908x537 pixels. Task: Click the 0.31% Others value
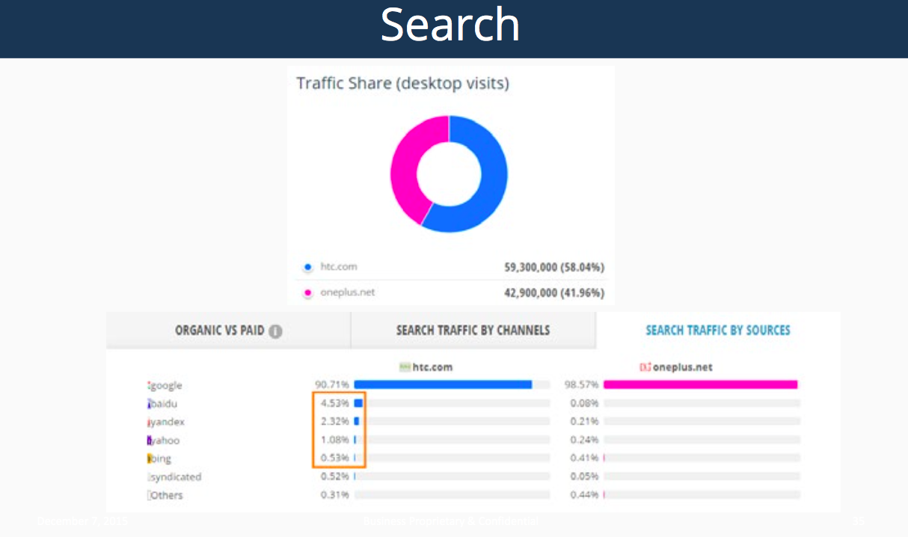tap(335, 494)
